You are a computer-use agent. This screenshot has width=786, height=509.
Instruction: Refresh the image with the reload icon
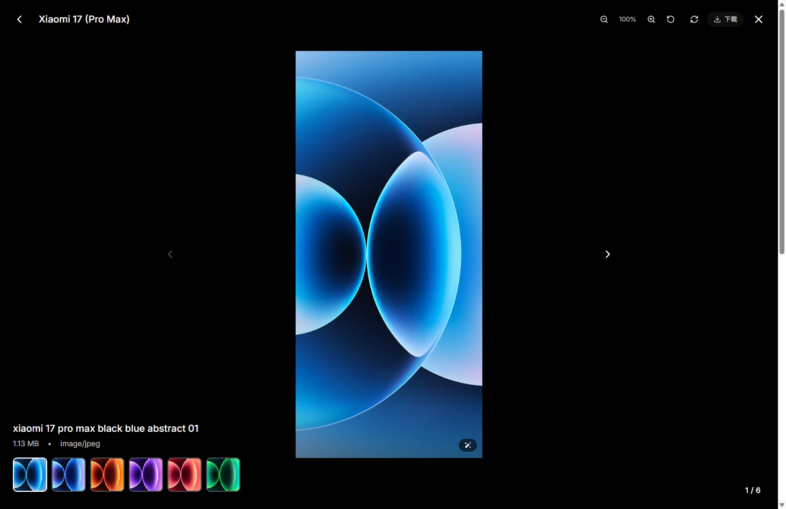pos(694,19)
